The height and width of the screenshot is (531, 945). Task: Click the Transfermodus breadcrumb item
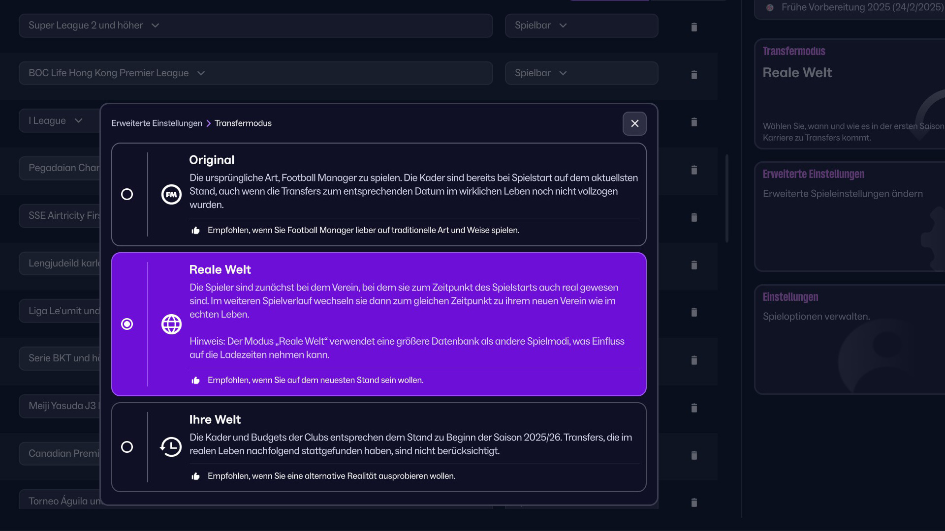click(243, 123)
